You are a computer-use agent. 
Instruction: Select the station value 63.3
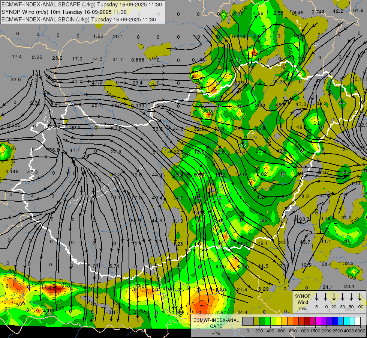click(x=304, y=219)
